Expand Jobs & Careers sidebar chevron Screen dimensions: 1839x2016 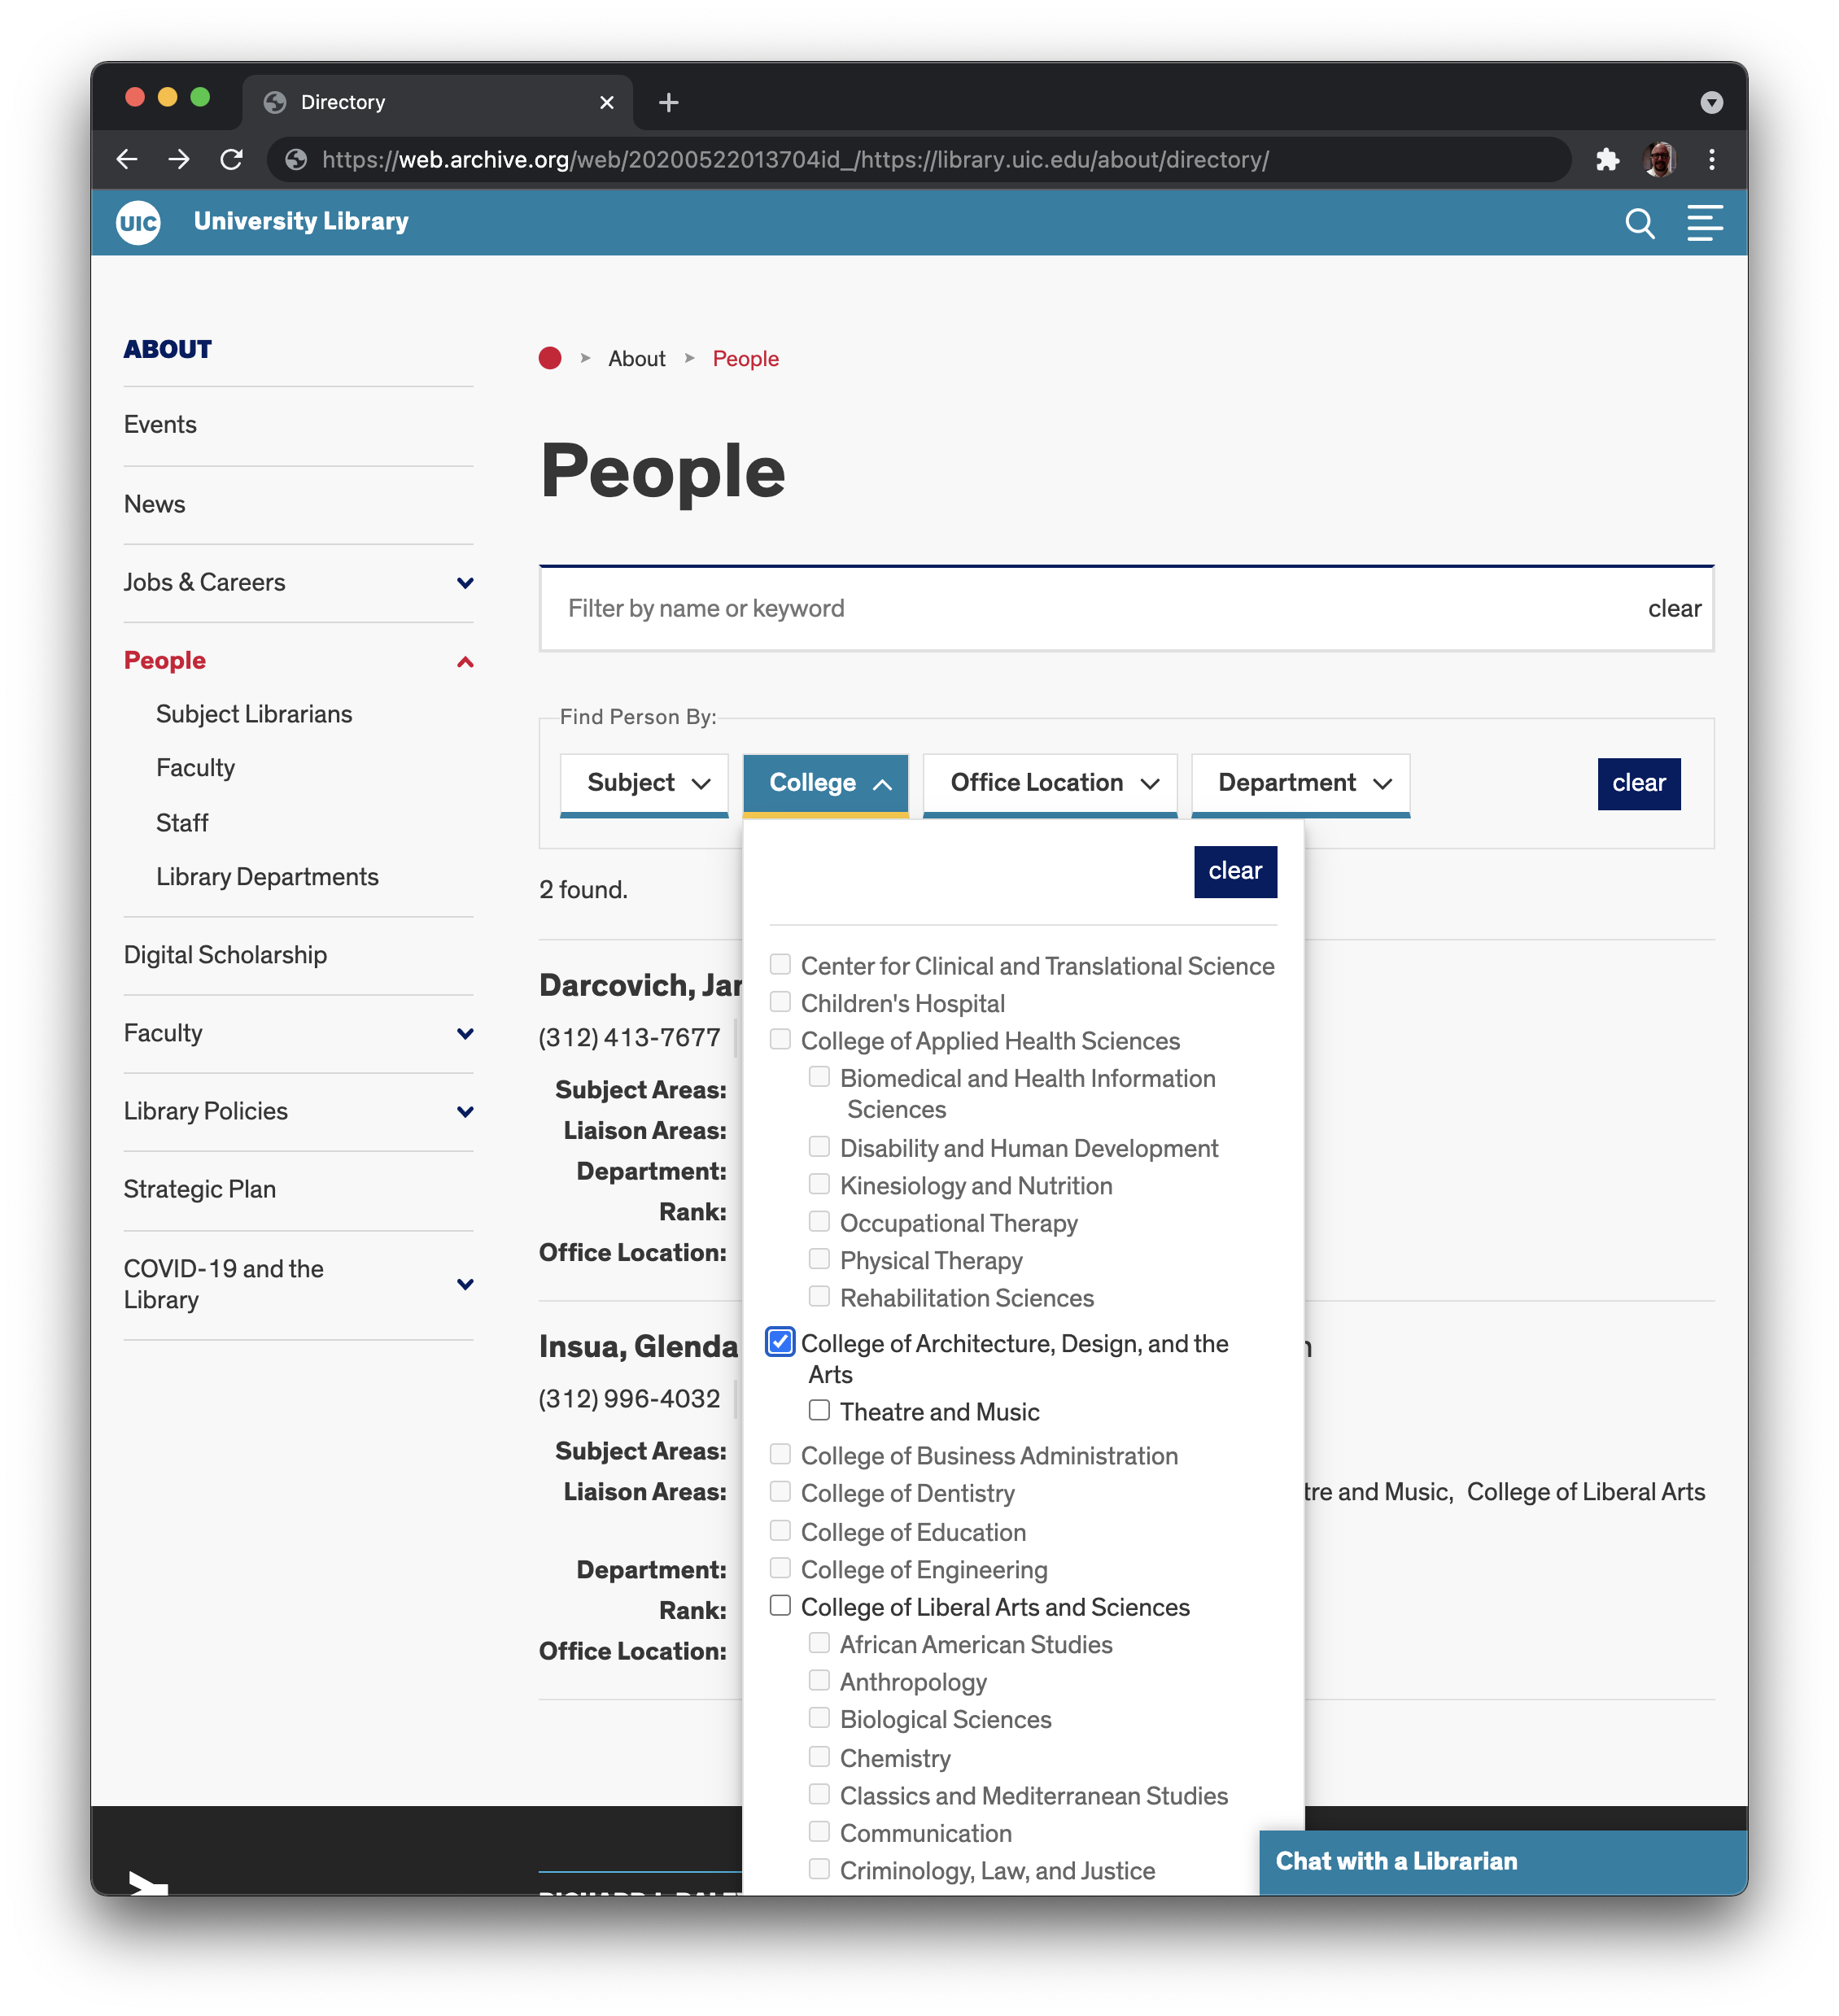(x=465, y=583)
